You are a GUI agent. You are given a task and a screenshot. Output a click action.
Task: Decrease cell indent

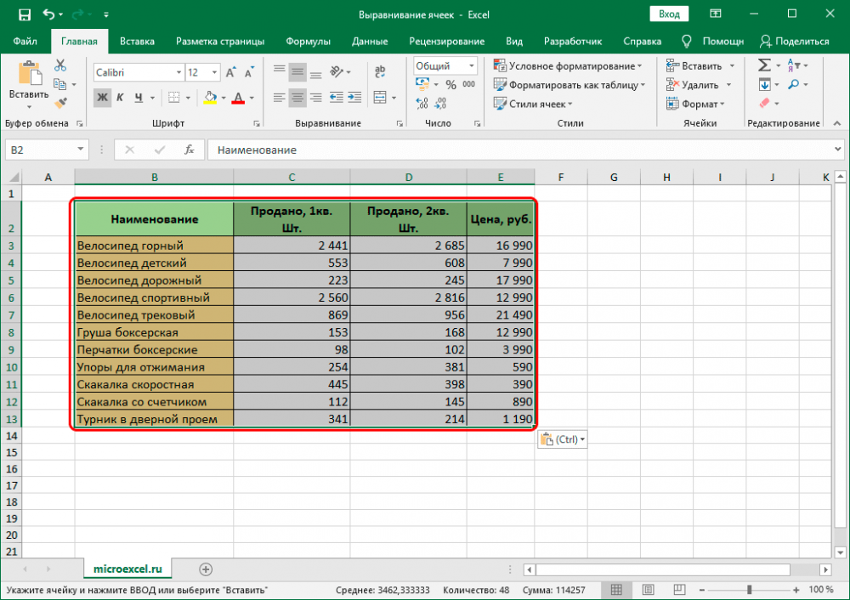click(336, 98)
